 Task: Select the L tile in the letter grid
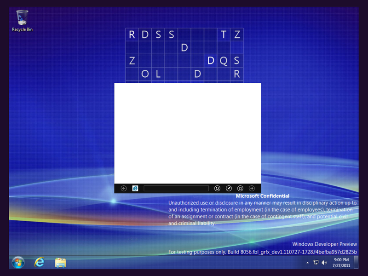tap(158, 74)
